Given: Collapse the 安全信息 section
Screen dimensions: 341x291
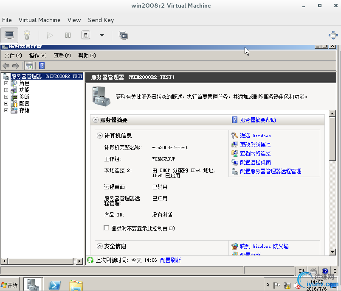Looking at the screenshot, I should (x=100, y=246).
